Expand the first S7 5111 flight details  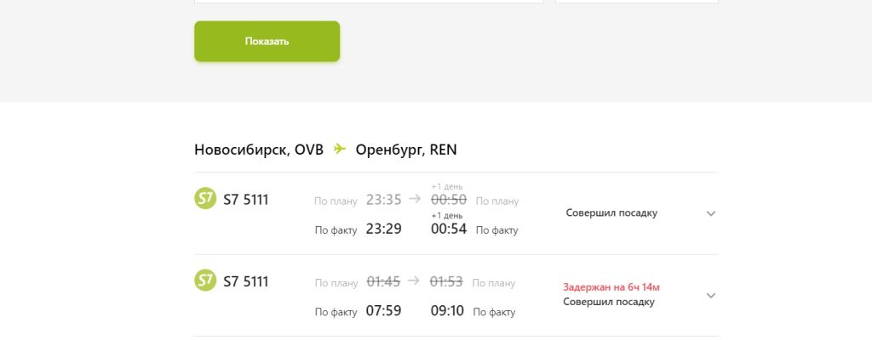tap(711, 213)
